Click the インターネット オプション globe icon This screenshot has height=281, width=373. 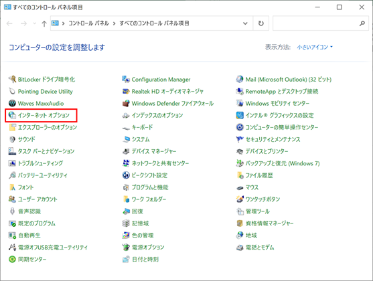click(12, 115)
